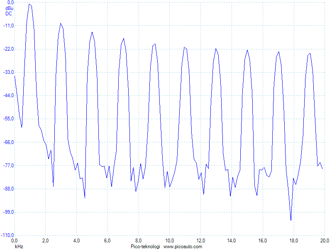Screen dimensions: 332x249
Task: Click the deepest trough near 17.8 kHz
Action: tap(291, 220)
